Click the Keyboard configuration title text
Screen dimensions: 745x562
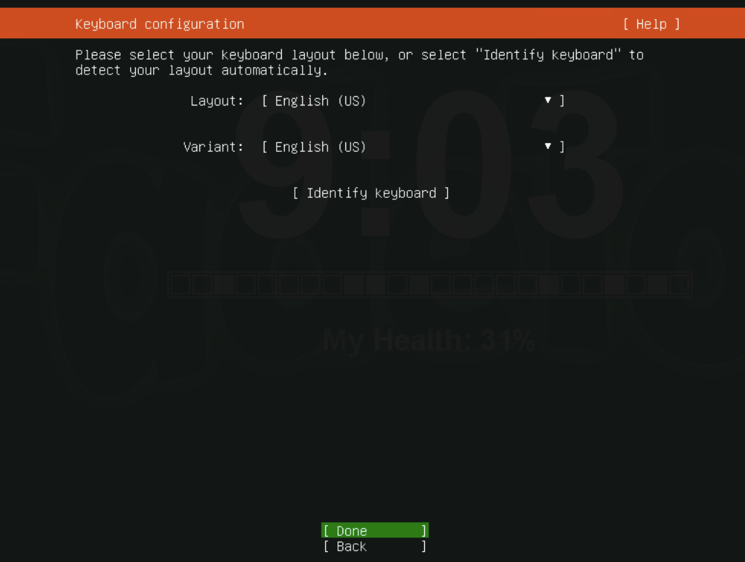click(160, 25)
